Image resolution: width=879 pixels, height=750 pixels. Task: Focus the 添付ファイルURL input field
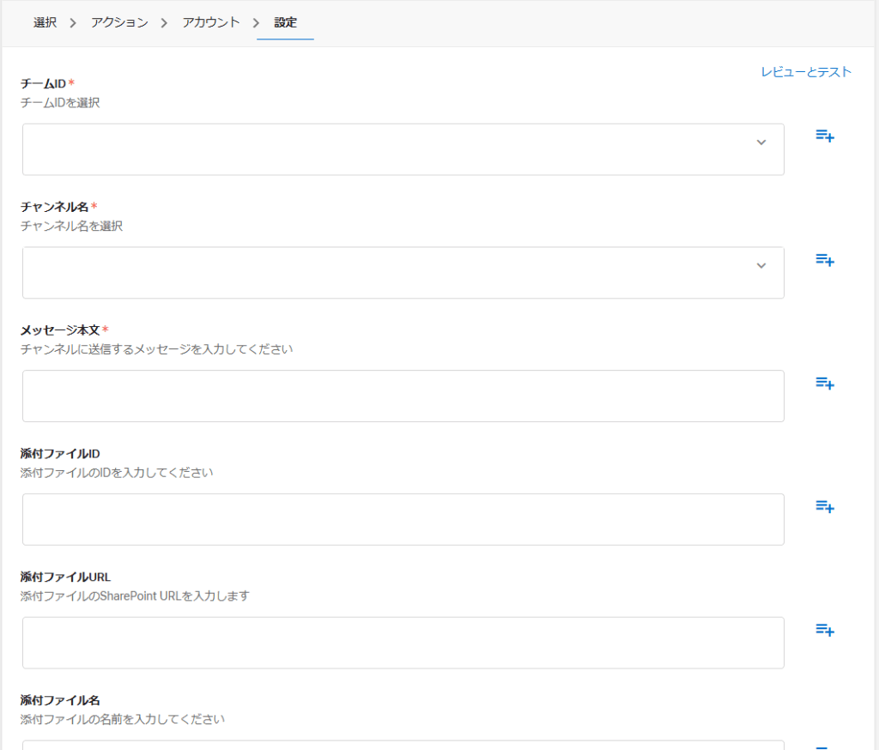pyautogui.click(x=403, y=643)
